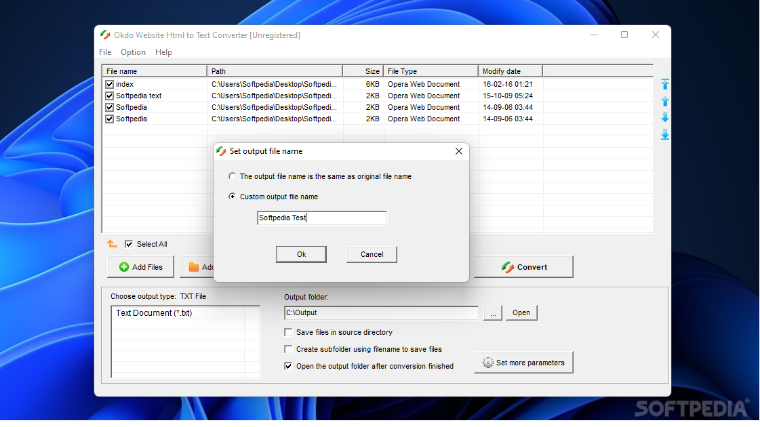Click the icon in Set output file name dialog title
This screenshot has height=427, width=760.
(x=222, y=151)
